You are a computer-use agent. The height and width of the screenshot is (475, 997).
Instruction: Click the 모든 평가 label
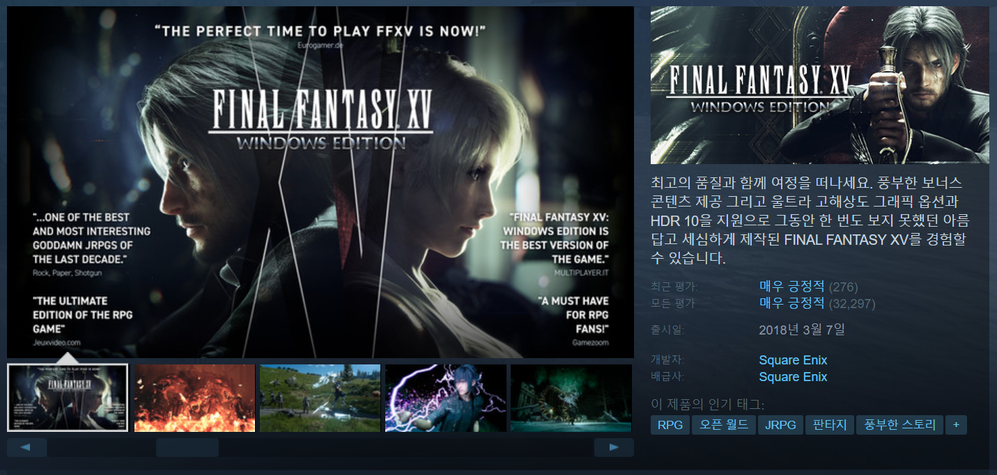tap(673, 303)
